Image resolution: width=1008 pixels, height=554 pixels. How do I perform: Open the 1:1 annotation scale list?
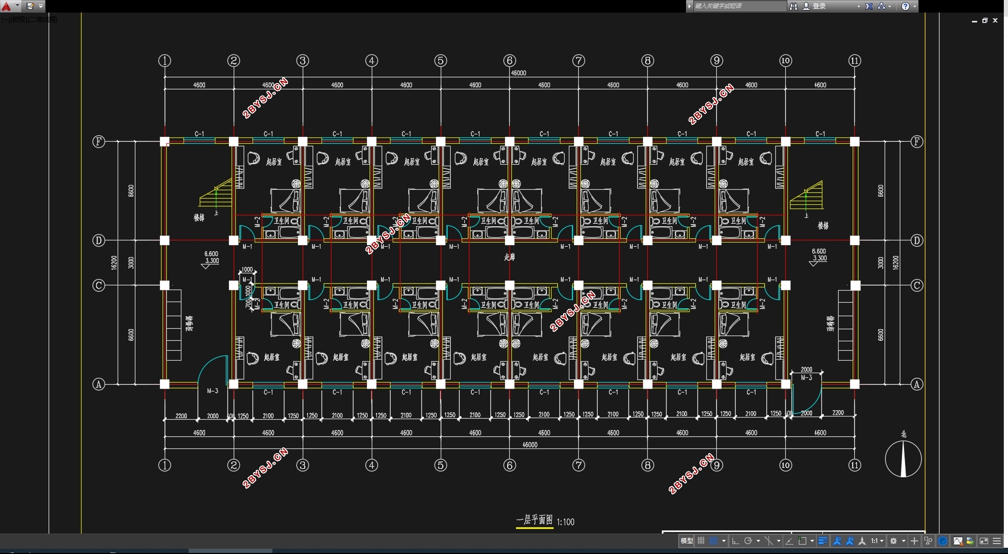coord(877,541)
